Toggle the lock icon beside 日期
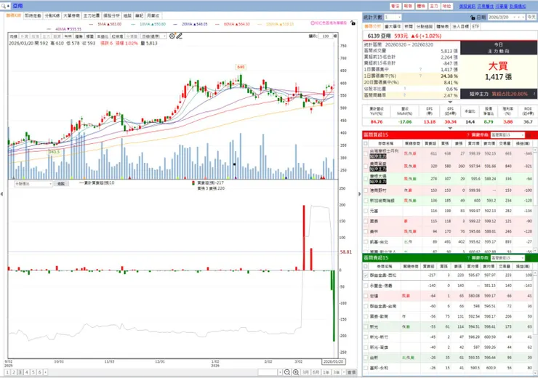This screenshot has height=378, width=538. tap(473, 17)
